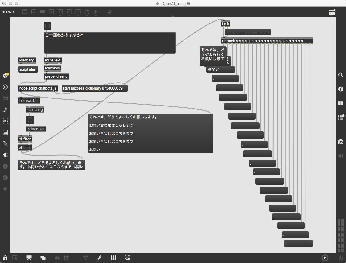Image resolution: width=346 pixels, height=263 pixels.
Task: Add a toggle object from toolbar
Action: click(x=51, y=12)
